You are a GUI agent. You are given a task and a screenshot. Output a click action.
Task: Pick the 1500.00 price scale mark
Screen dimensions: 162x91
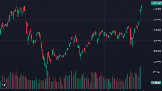(157, 9)
